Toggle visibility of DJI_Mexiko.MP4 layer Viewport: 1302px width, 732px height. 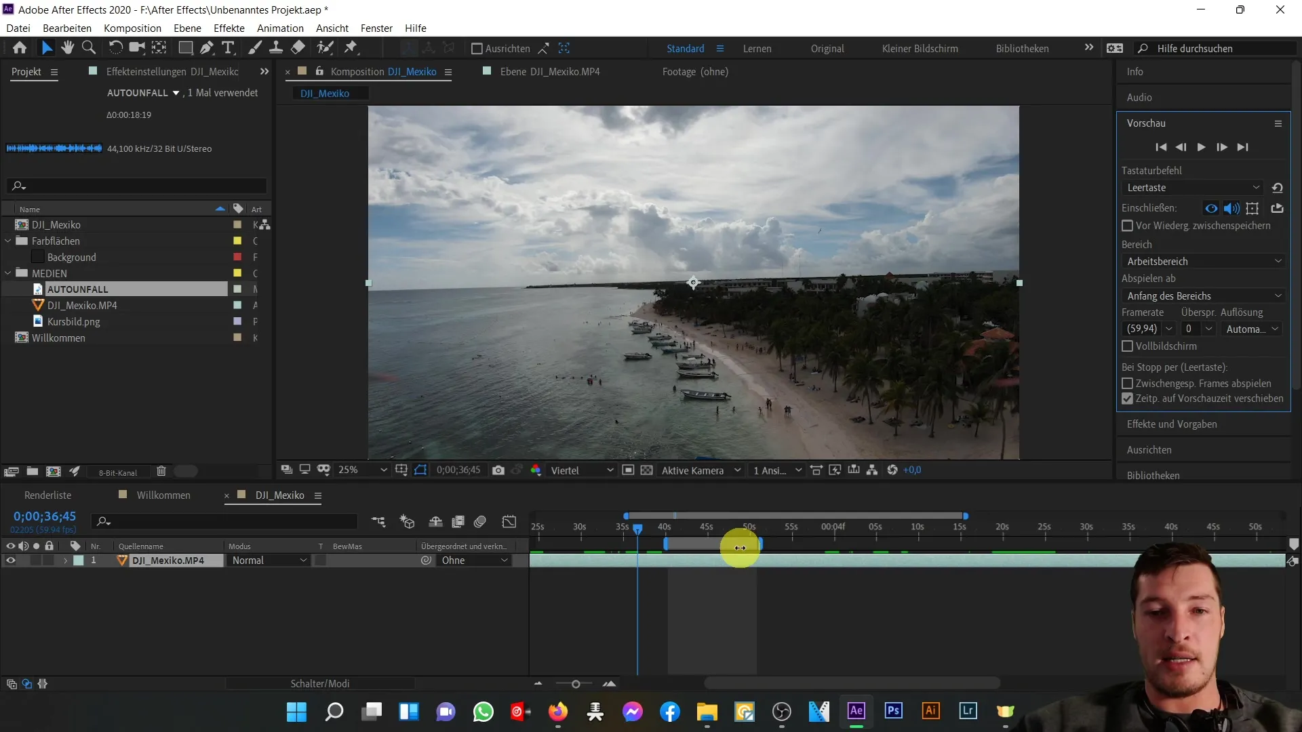coord(10,561)
